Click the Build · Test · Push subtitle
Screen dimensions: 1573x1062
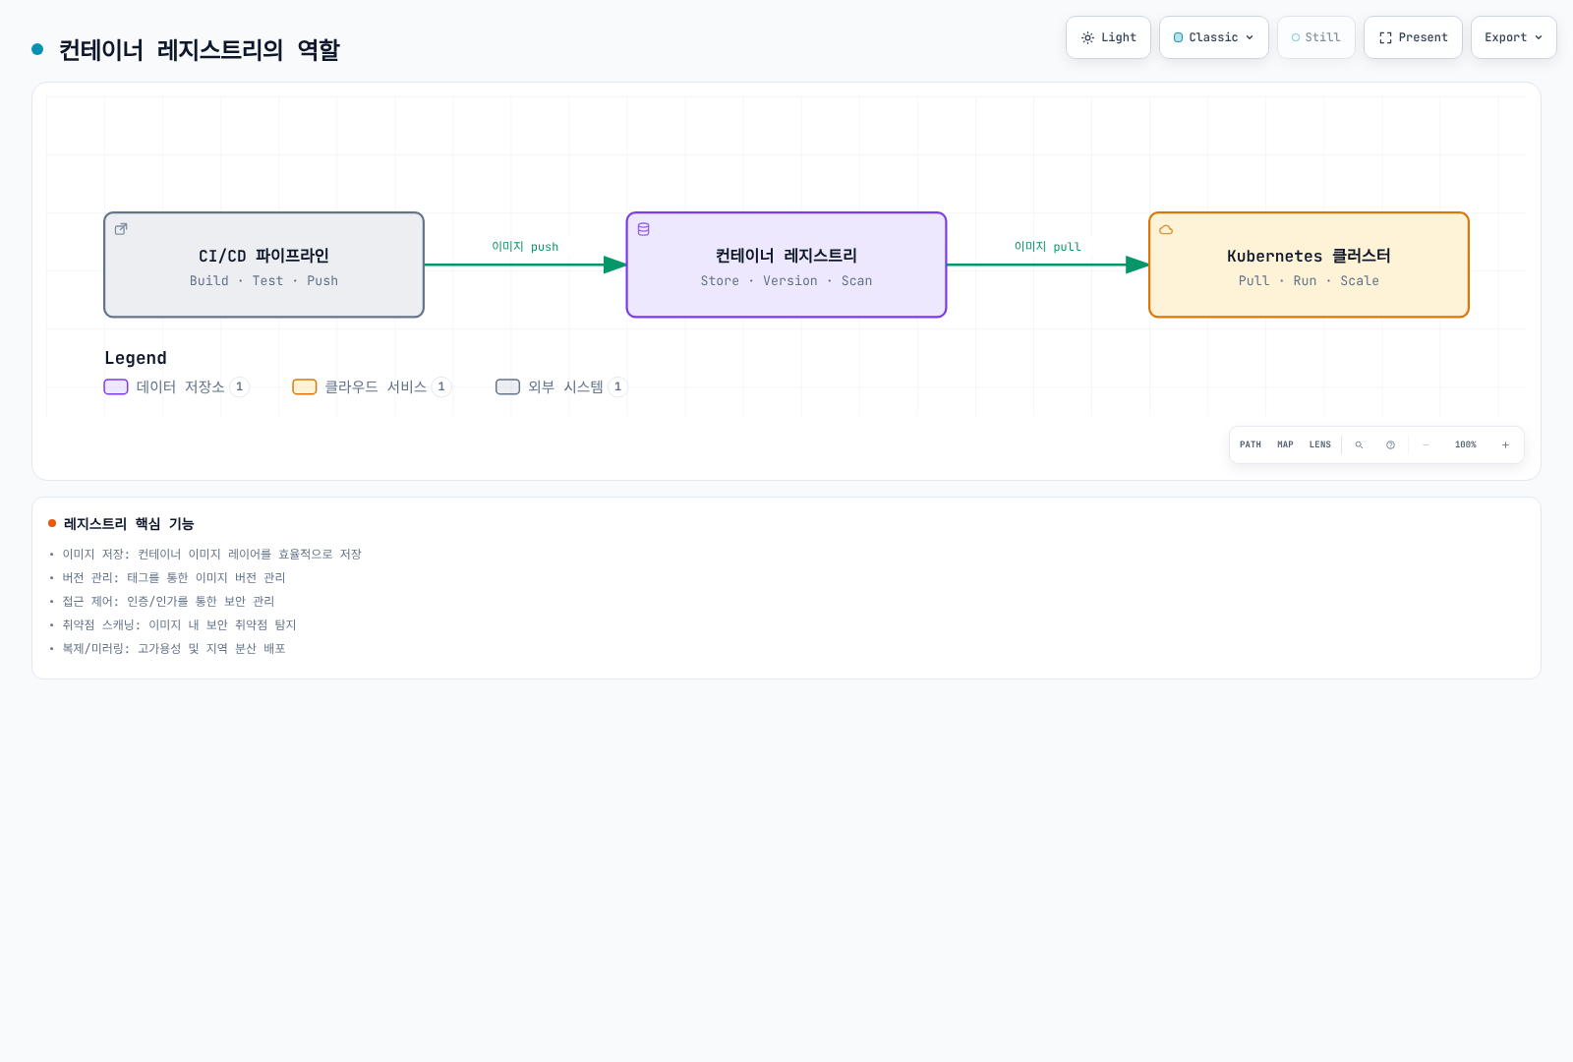click(263, 281)
